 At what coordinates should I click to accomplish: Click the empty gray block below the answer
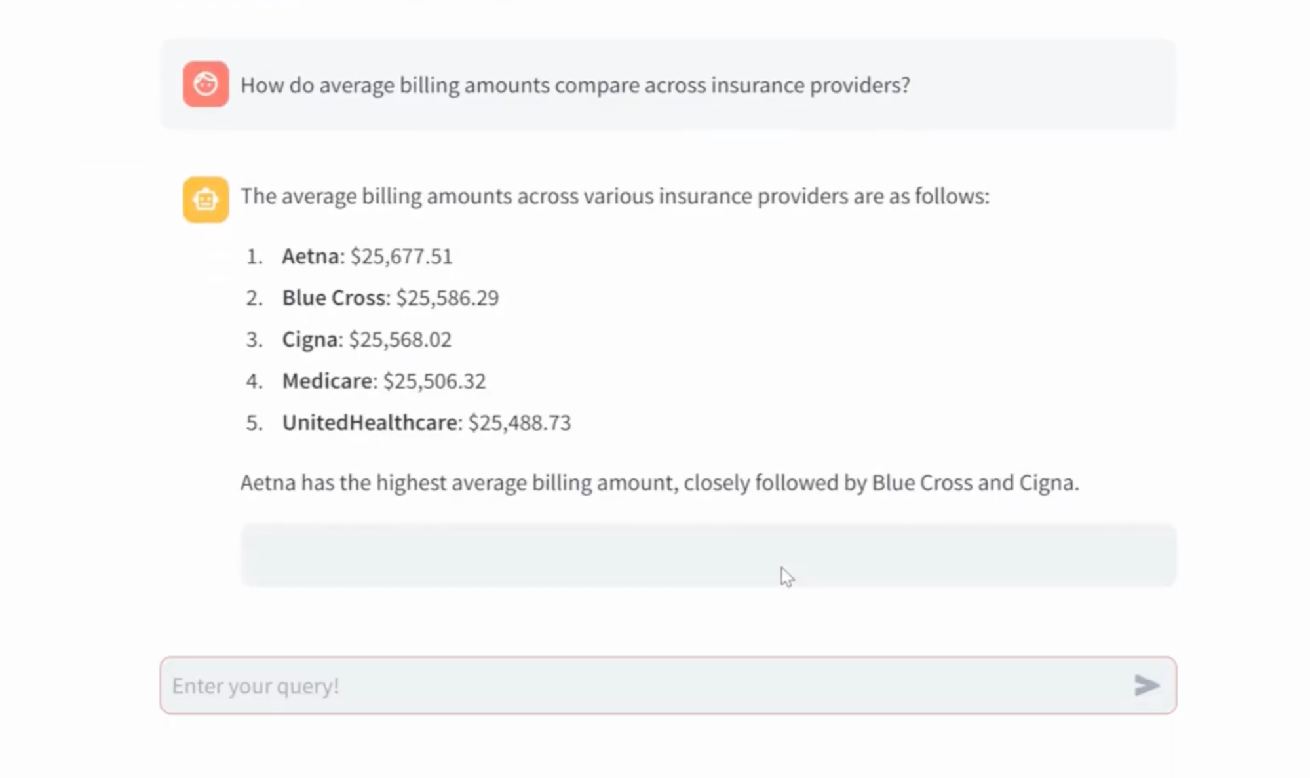pyautogui.click(x=708, y=554)
